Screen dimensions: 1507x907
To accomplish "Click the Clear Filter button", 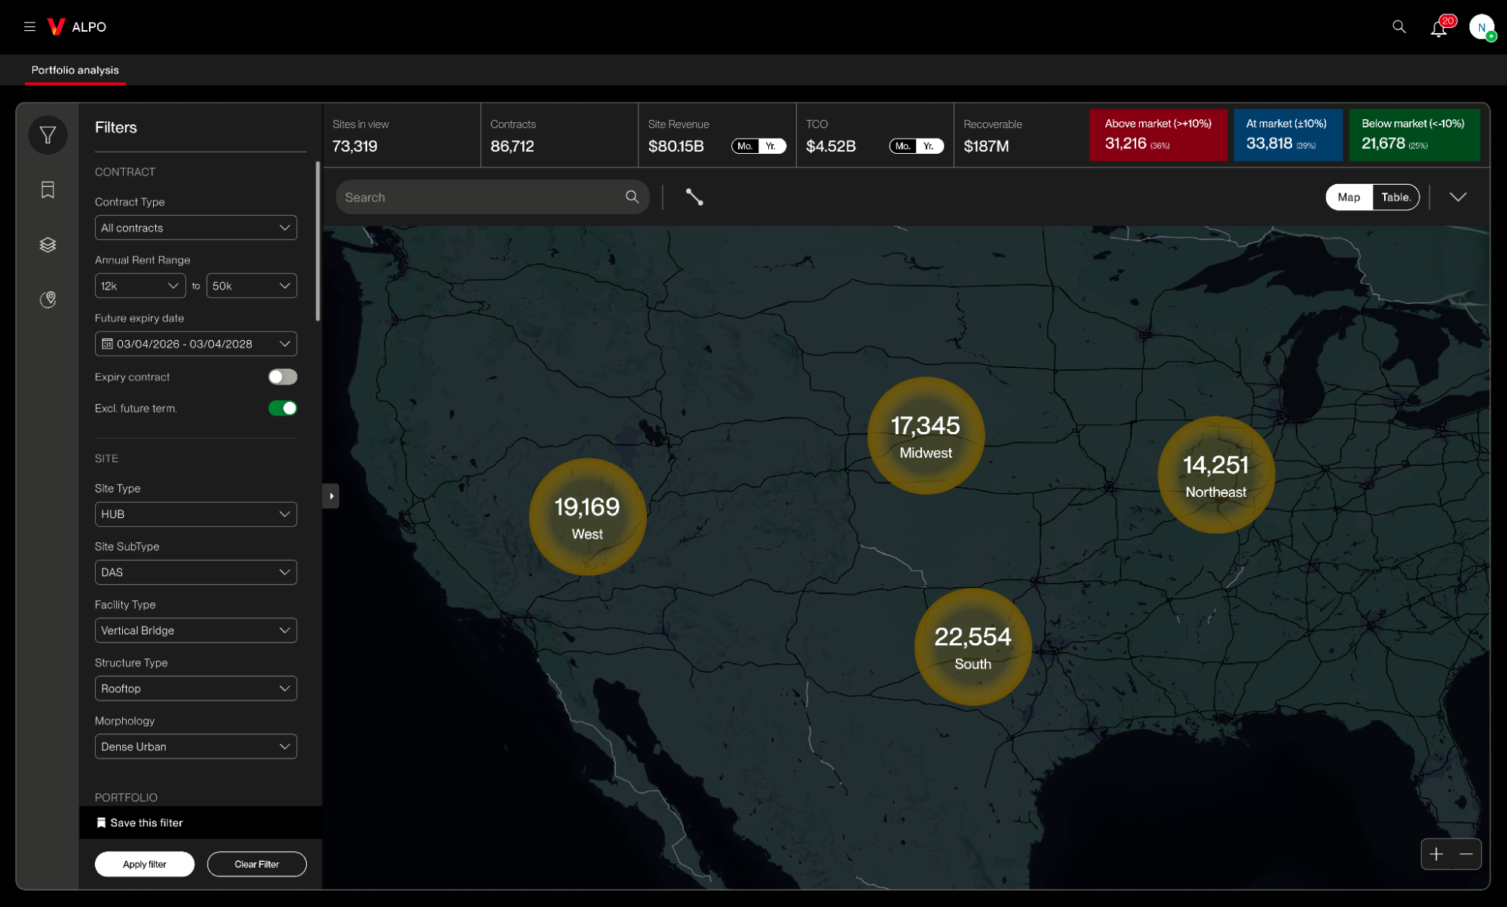I will coord(257,864).
